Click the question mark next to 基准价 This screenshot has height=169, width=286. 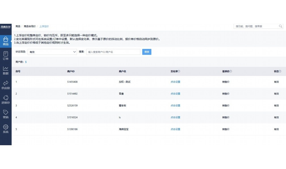[230, 71]
